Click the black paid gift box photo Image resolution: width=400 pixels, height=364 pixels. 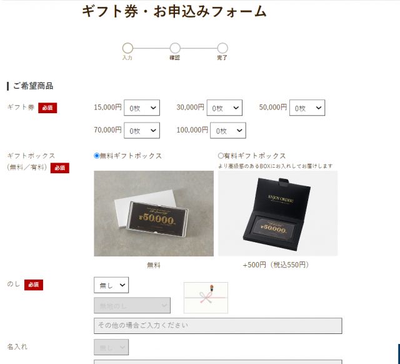coord(277,213)
